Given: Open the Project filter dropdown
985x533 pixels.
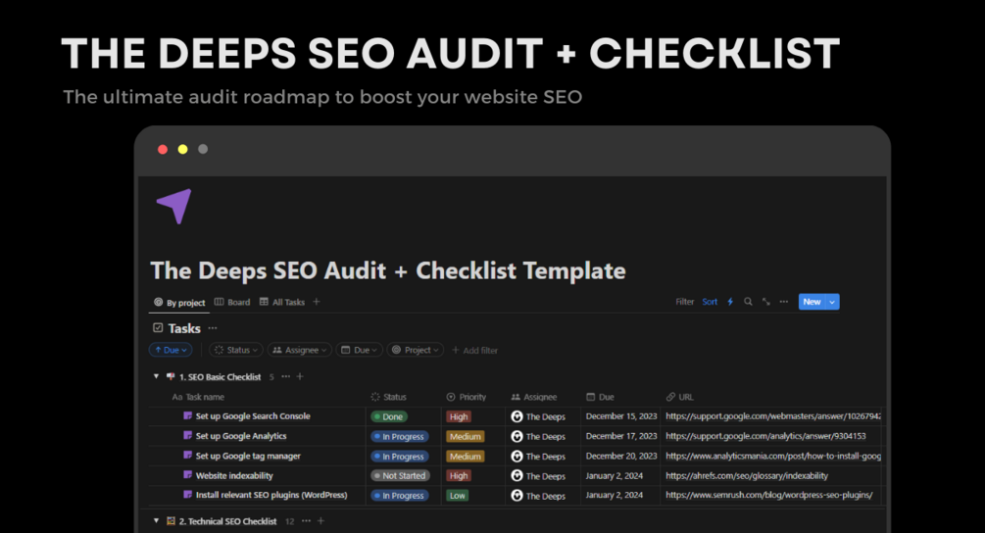Looking at the screenshot, I should point(416,351).
